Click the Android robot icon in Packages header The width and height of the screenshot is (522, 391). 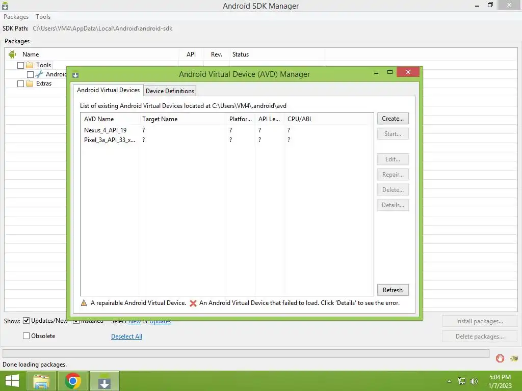point(12,54)
